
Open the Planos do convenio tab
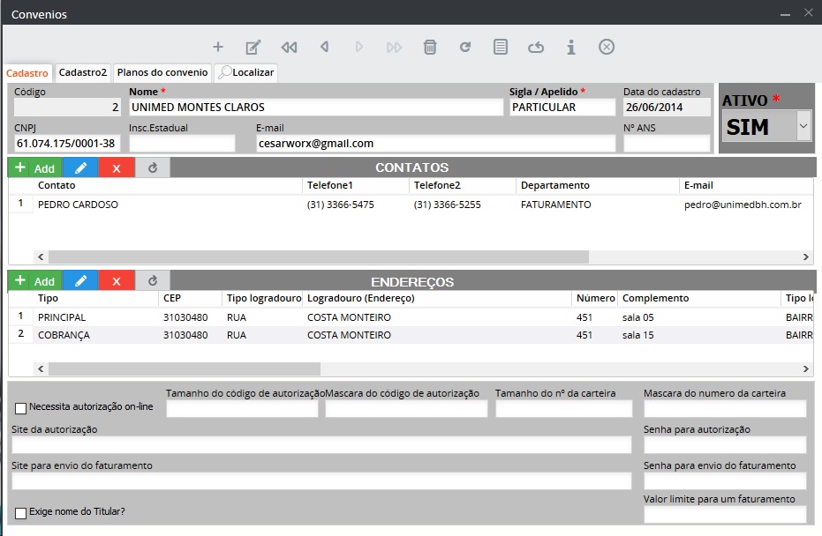[x=162, y=72]
